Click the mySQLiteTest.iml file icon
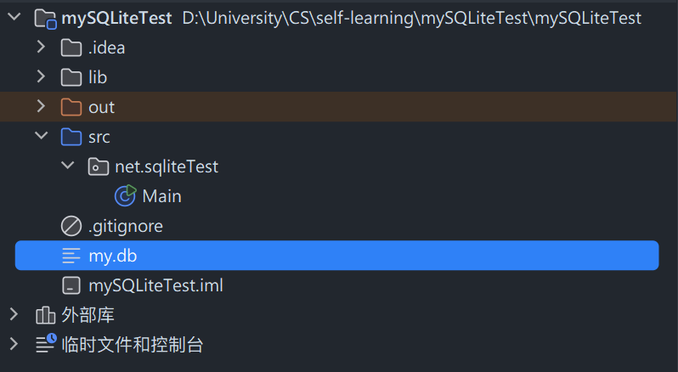The image size is (678, 372). click(x=72, y=285)
